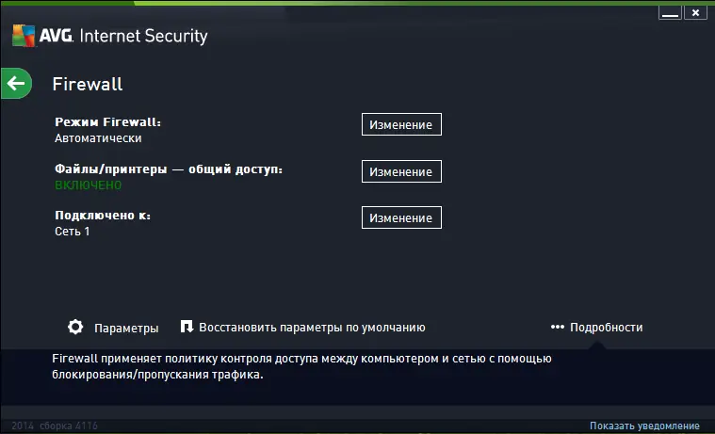Click the restore defaults icon

(187, 327)
